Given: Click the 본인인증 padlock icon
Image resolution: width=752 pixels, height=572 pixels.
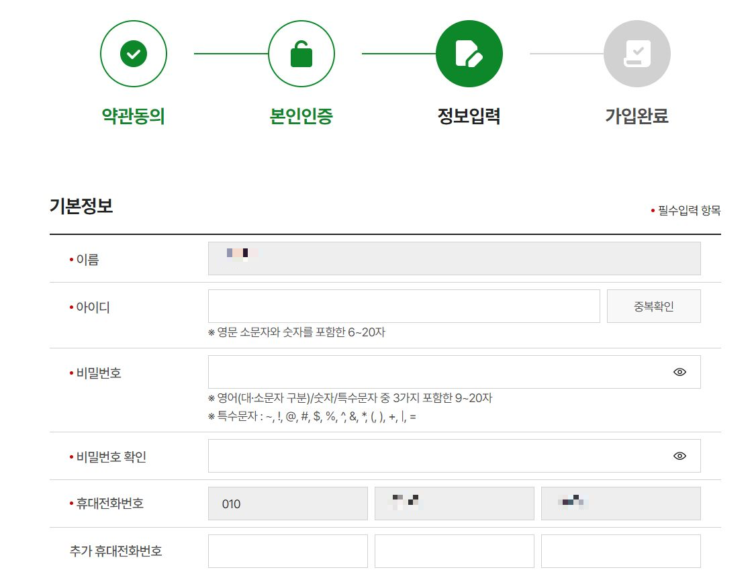Looking at the screenshot, I should (x=301, y=54).
